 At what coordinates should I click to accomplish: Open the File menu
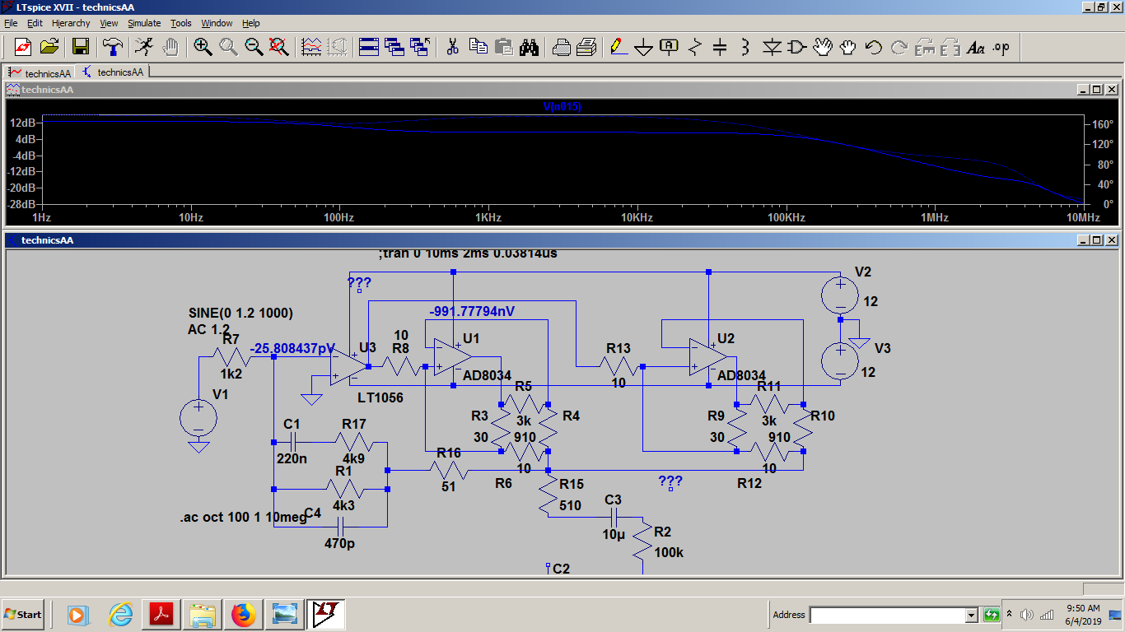click(x=11, y=23)
